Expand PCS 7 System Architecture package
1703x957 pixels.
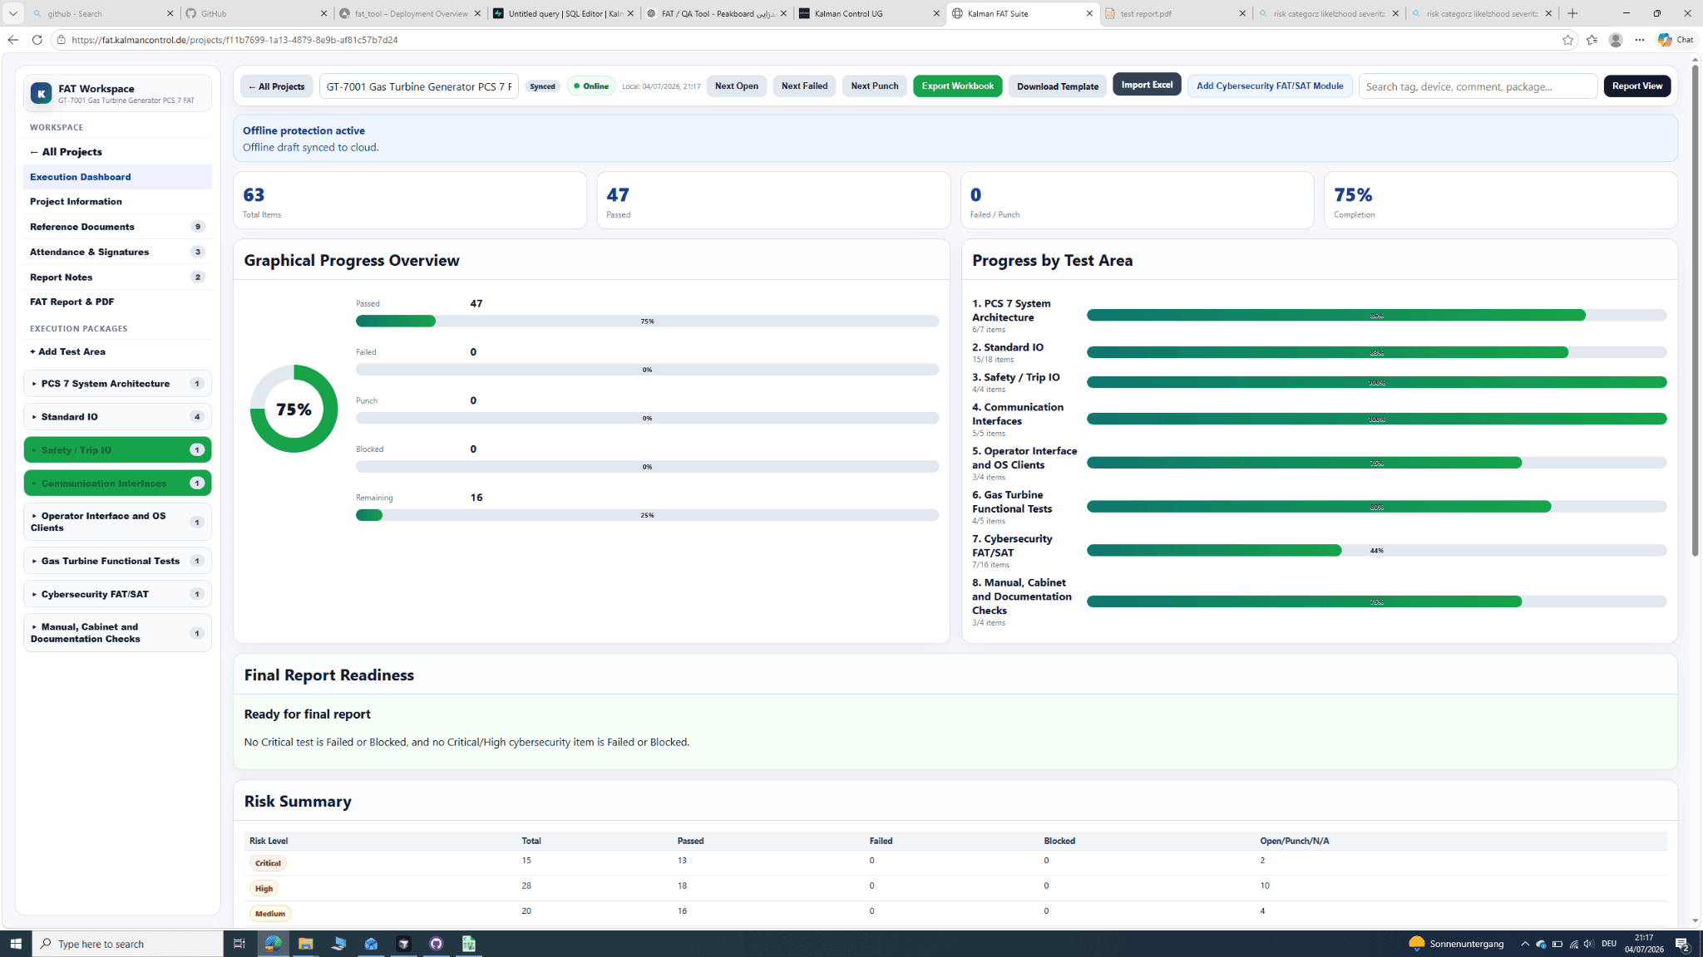pyautogui.click(x=117, y=384)
